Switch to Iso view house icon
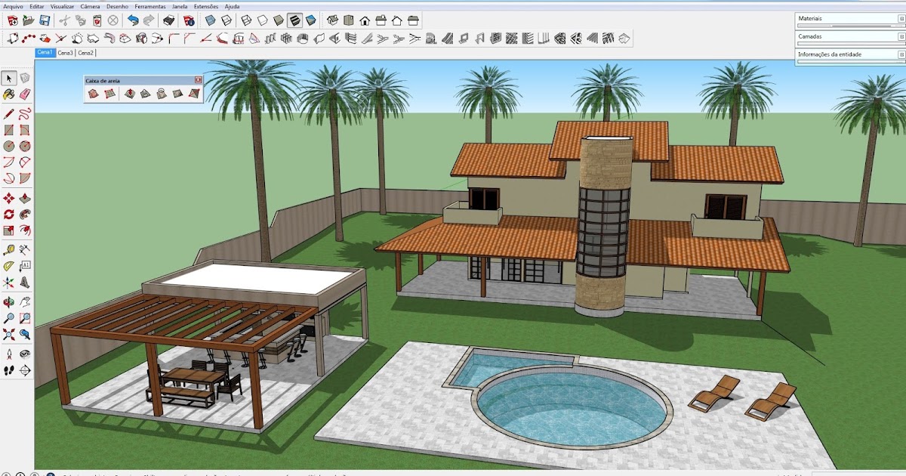The height and width of the screenshot is (476, 906). [x=332, y=20]
